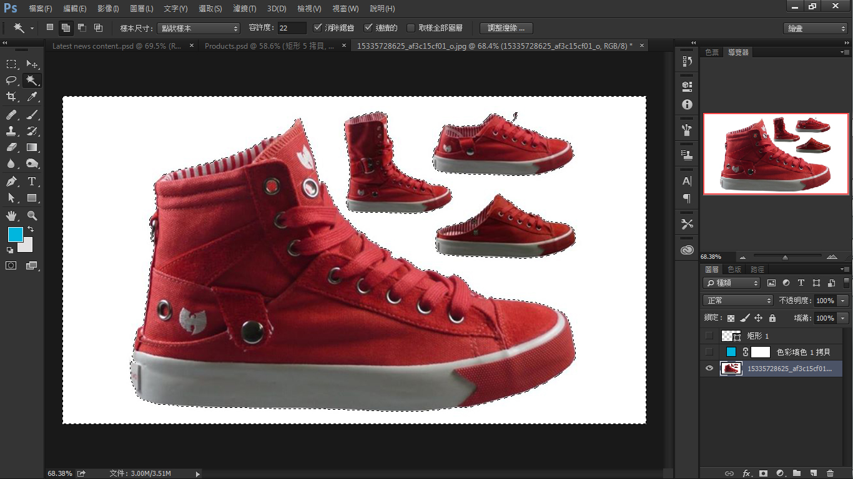Toggle Quick Mask mode
This screenshot has height=479, width=853.
pyautogui.click(x=11, y=265)
